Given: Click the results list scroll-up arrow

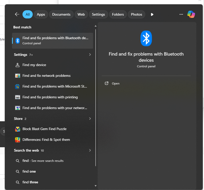Looking at the screenshot, I should tap(96, 26).
